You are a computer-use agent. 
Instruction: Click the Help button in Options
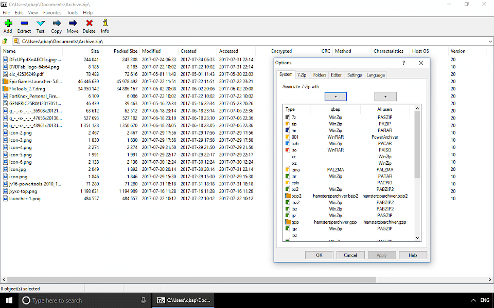[x=413, y=255]
